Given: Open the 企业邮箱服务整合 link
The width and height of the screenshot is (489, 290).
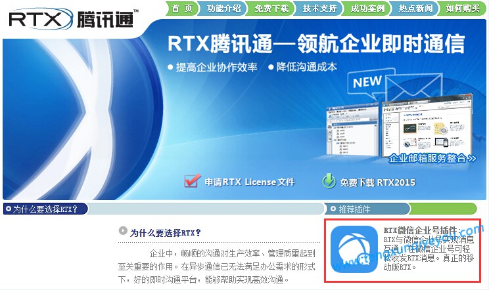Looking at the screenshot, I should [432, 158].
